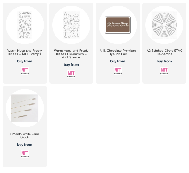Open the stitched circle dies thumbnail
This screenshot has height=173, width=189.
pos(164,25)
